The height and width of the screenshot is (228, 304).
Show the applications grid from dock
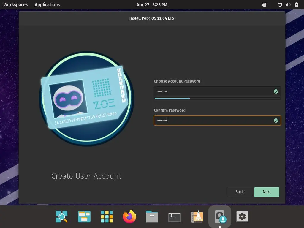pos(107,217)
